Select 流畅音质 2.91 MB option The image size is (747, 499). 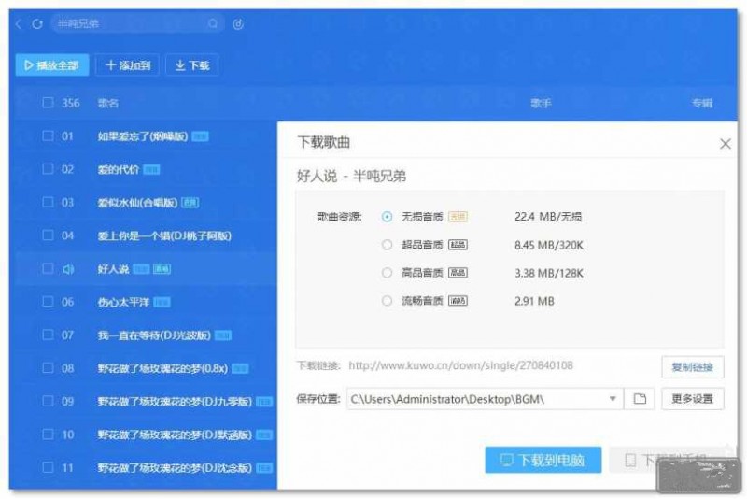click(x=388, y=301)
